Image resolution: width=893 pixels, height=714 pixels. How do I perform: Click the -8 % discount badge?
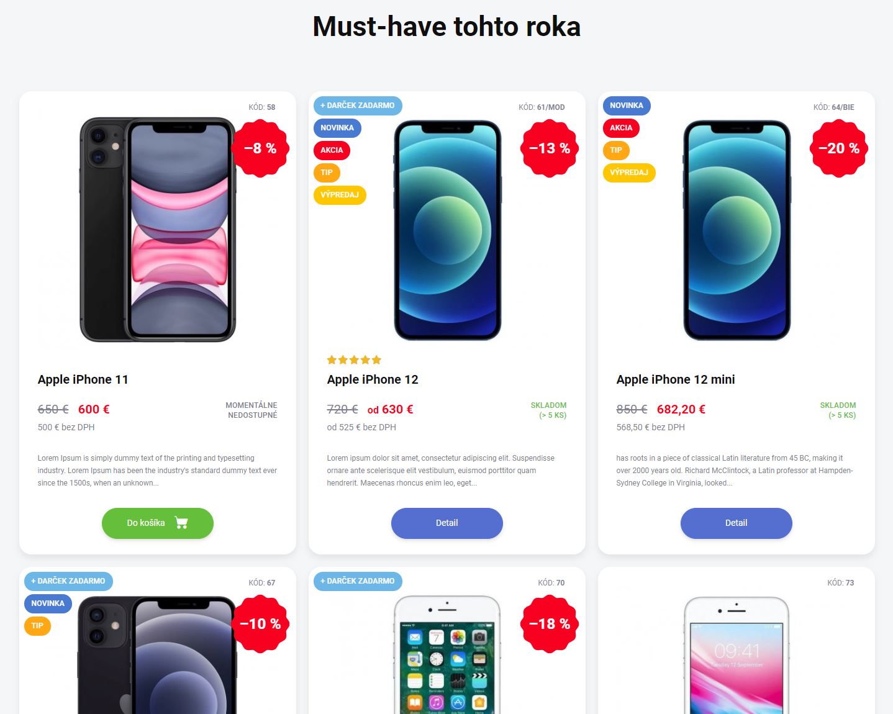260,148
